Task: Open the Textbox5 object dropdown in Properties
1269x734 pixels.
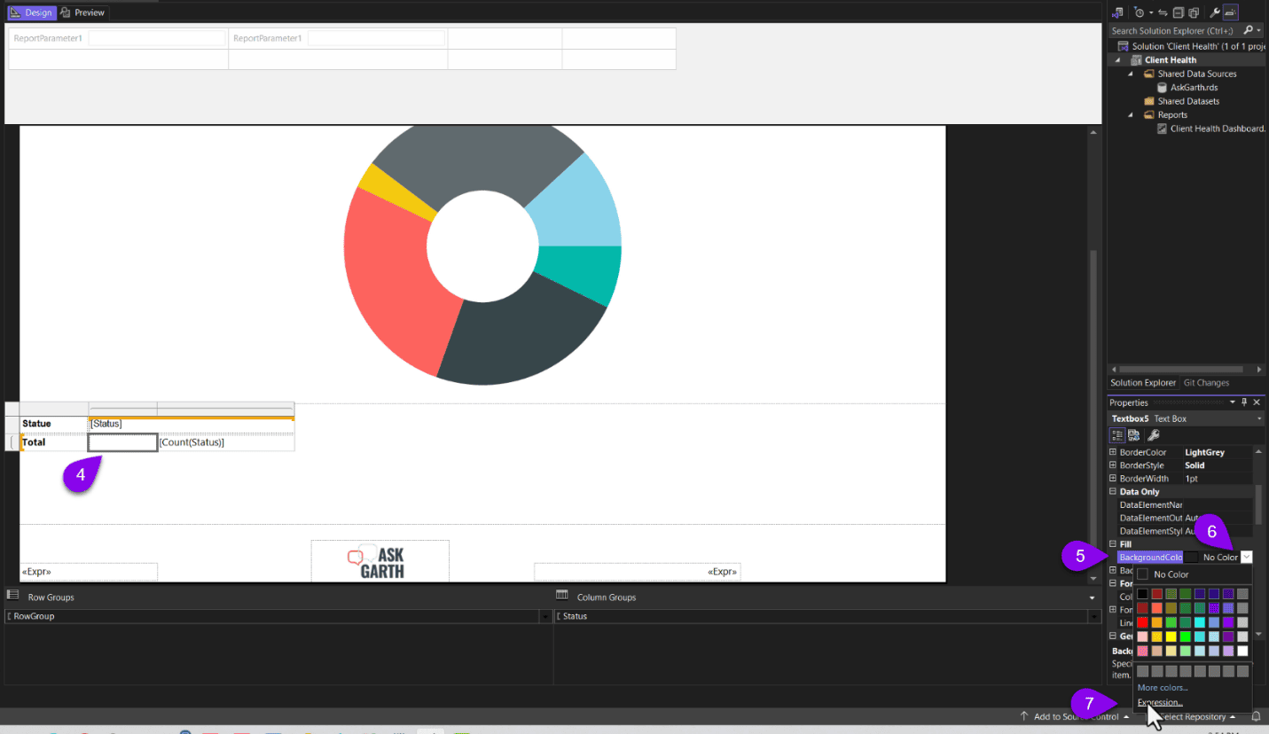Action: point(1259,418)
